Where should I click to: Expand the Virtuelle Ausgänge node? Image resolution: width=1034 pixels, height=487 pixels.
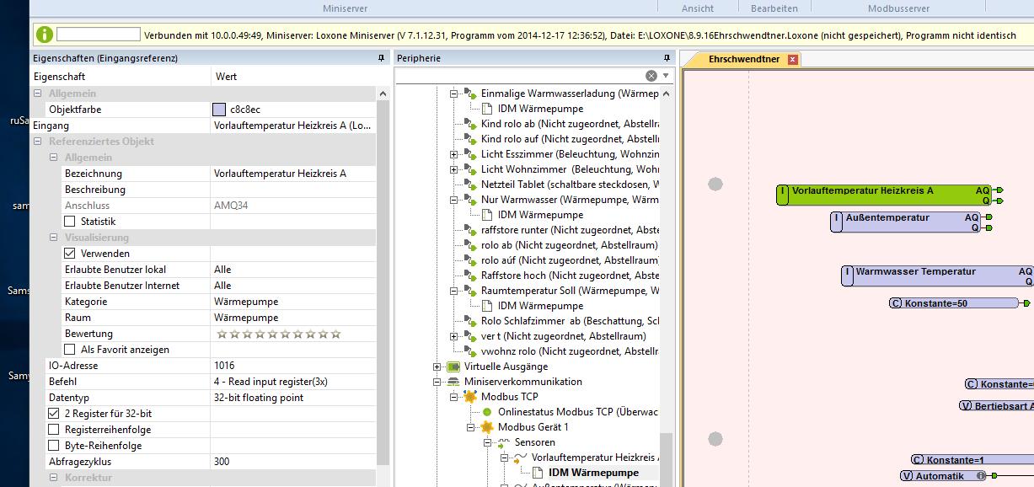(x=437, y=367)
